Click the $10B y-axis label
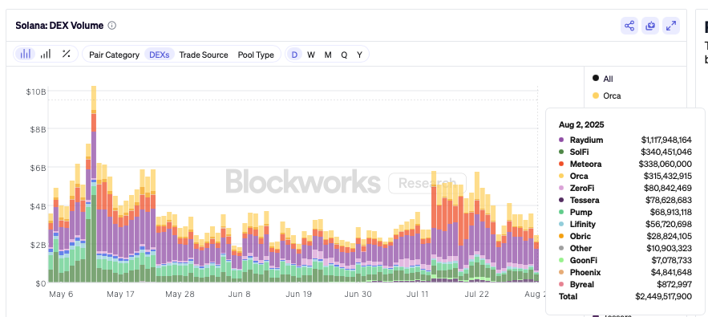Screen dimensions: 708x317 tap(35, 91)
